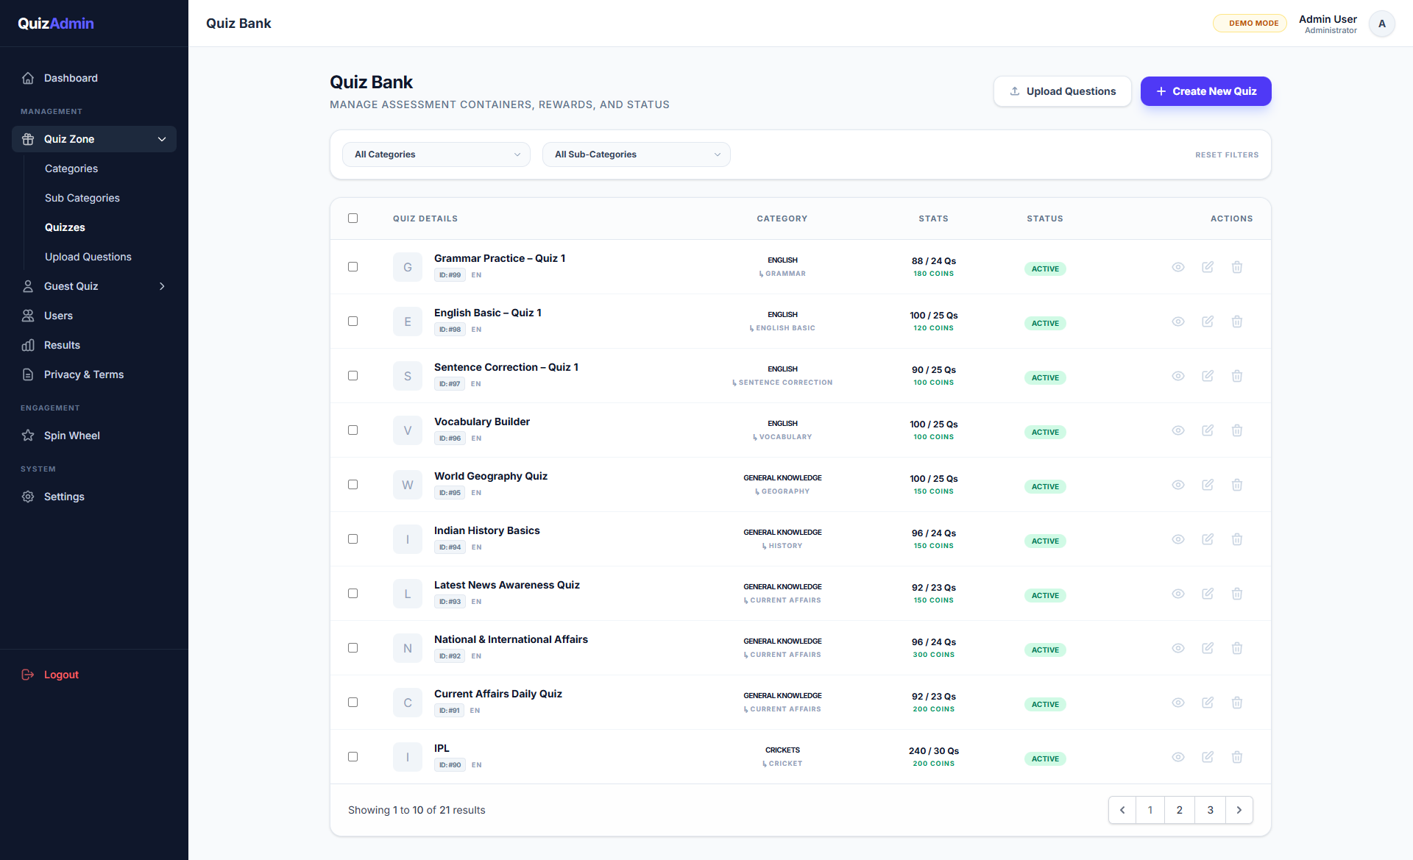
Task: Open the All Categories dropdown
Action: [x=436, y=154]
